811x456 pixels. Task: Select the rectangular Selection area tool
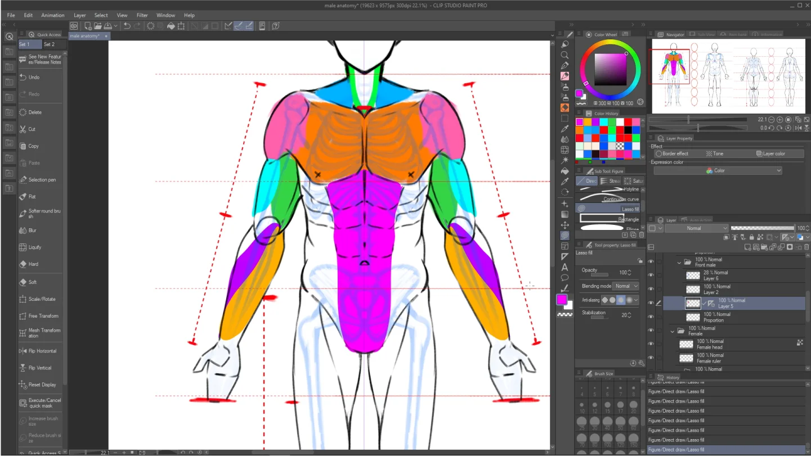[564, 118]
